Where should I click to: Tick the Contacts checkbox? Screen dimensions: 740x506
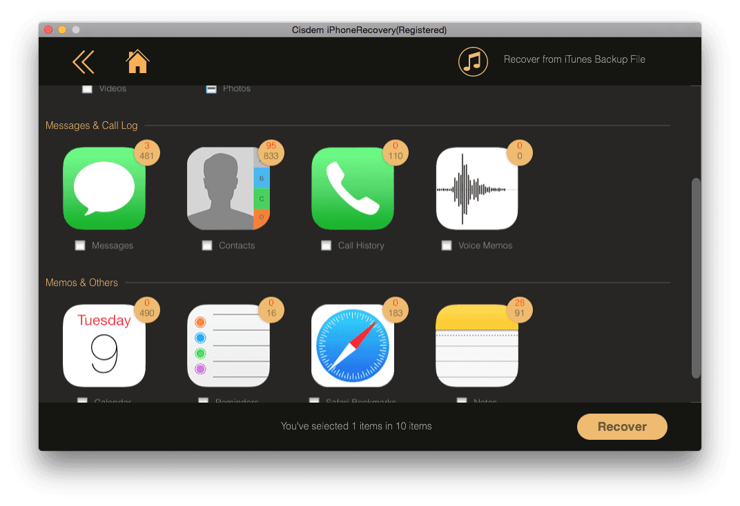point(207,245)
